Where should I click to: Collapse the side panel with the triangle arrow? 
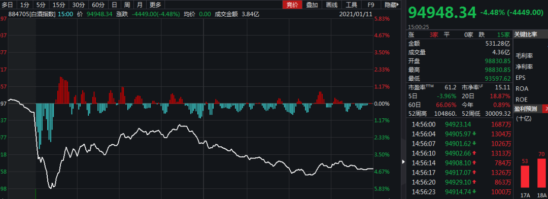click(x=403, y=161)
